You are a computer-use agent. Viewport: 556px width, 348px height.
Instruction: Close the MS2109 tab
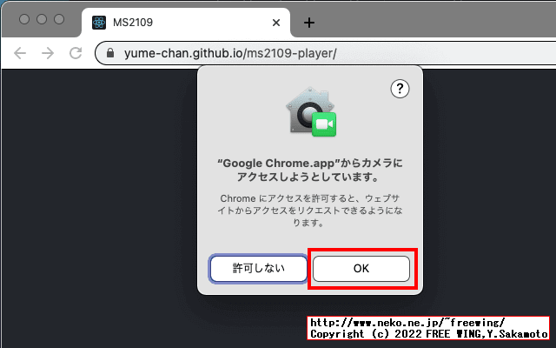point(276,23)
